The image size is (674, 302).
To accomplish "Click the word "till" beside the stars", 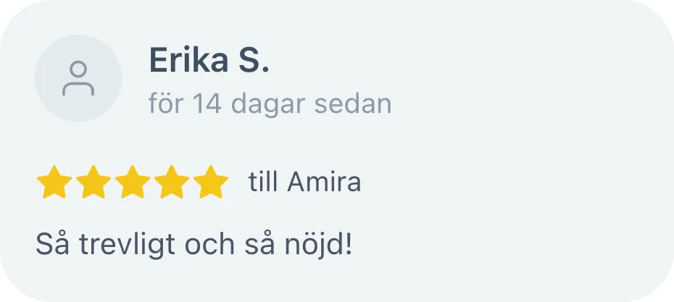I will [262, 182].
